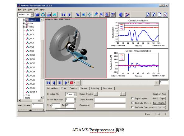184x136 pixels.
Task: Play animation from top toolbar play icon
Action: (x=69, y=15)
